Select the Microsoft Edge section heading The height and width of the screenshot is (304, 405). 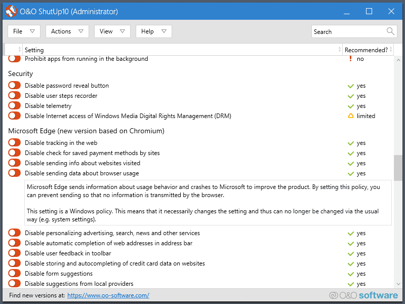(86, 131)
